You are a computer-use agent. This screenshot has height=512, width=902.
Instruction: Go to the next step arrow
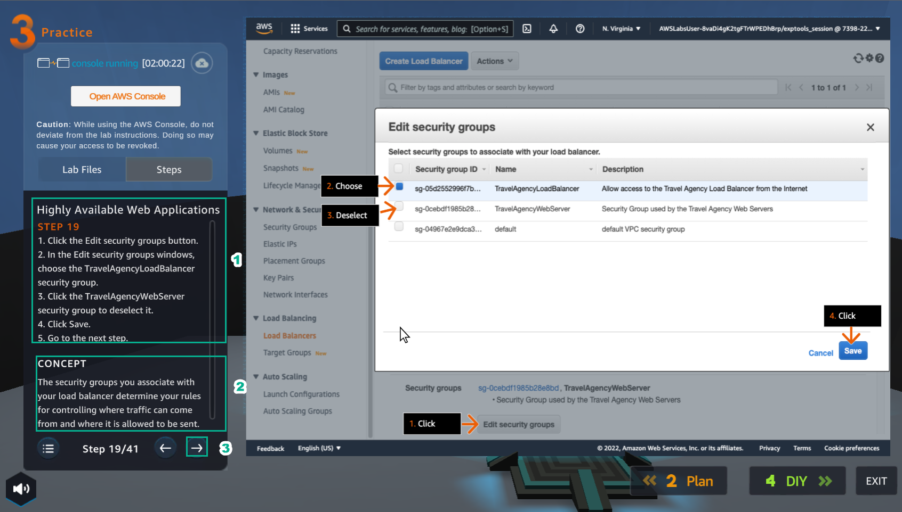[x=197, y=448]
